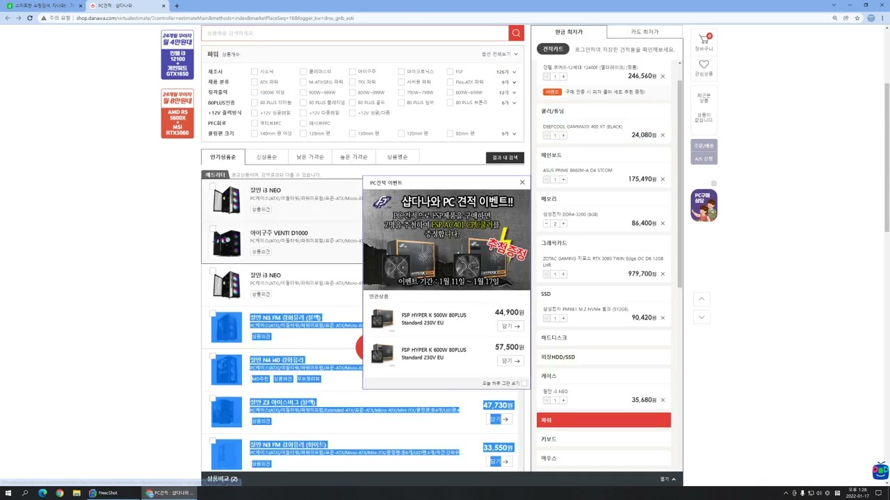Expand the 제조사 list showing 126개
Screen dimensions: 890x500
pos(505,72)
